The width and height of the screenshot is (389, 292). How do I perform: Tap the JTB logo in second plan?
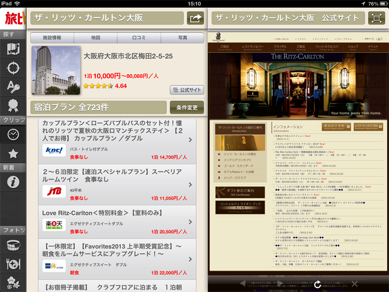coord(54,191)
